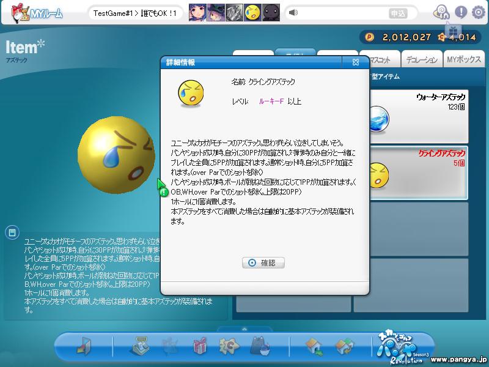489x367 pixels.
Task: Click the house with green arrow icon
Action: (x=315, y=347)
